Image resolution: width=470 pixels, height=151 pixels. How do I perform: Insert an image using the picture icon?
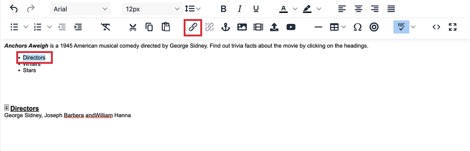coord(242,27)
